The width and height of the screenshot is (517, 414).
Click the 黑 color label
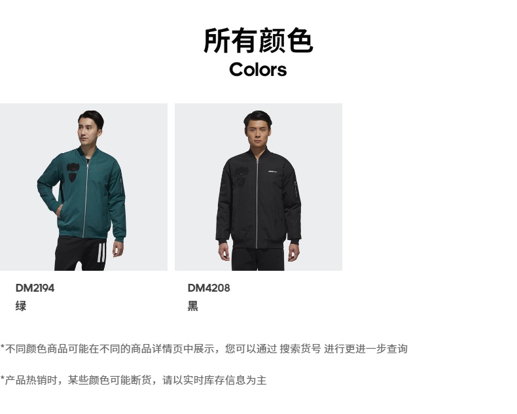pyautogui.click(x=193, y=306)
